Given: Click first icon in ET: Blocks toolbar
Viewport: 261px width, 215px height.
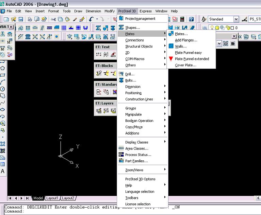Looking at the screenshot, I should click(99, 73).
